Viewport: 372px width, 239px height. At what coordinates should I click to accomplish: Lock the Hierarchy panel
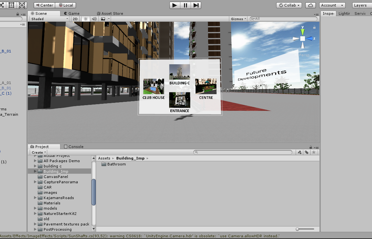(17, 14)
